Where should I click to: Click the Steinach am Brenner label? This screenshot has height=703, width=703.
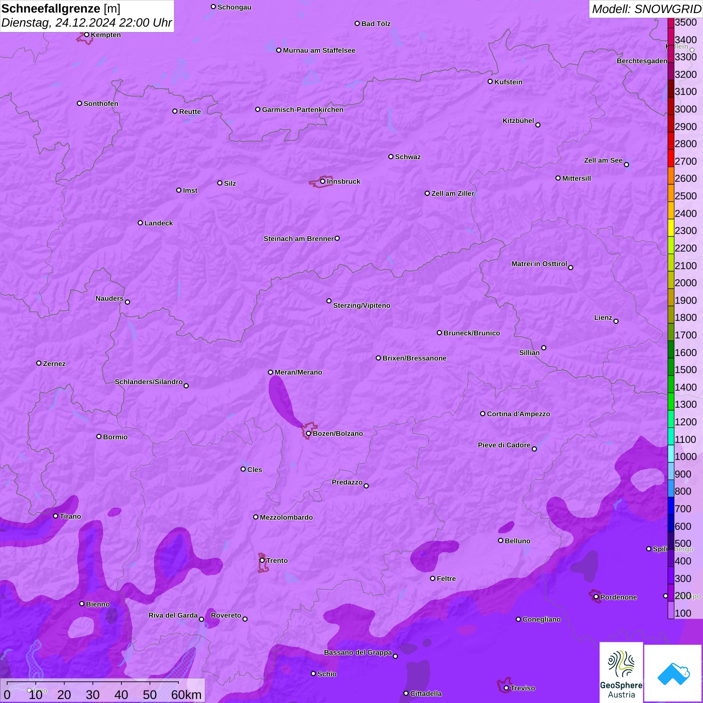(x=298, y=239)
